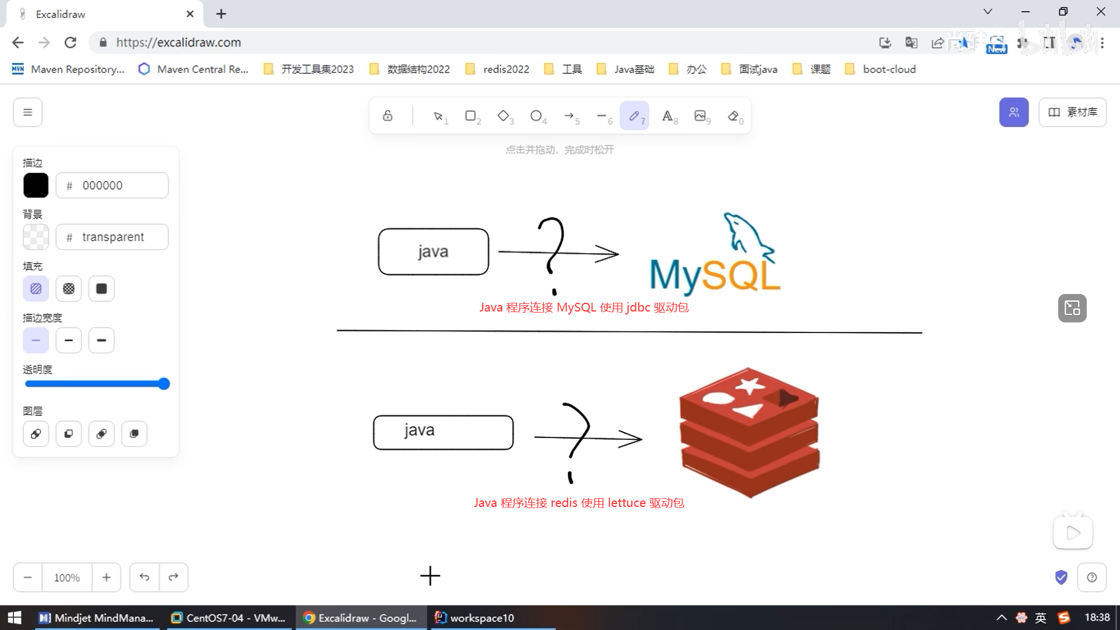Select the Ellipse tool

point(536,116)
